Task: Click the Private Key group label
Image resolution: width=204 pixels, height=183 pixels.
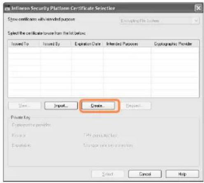Action: point(21,117)
